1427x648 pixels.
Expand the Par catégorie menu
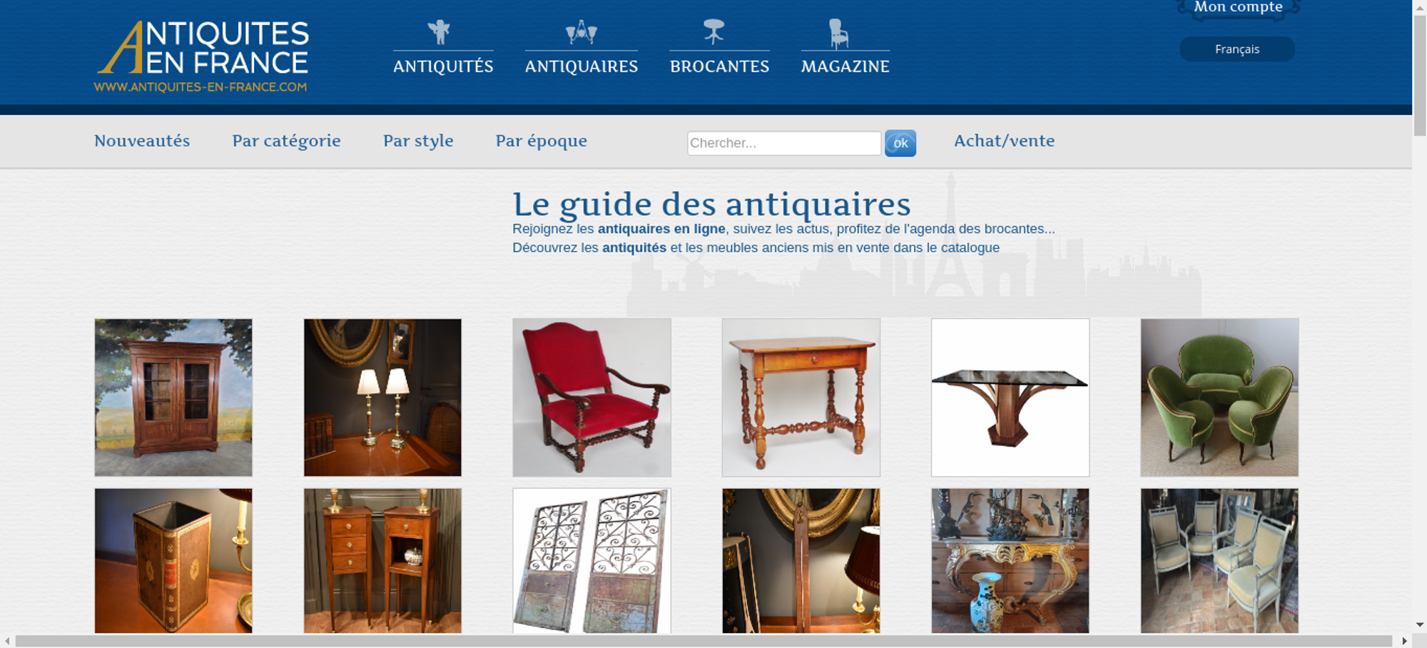click(x=286, y=141)
